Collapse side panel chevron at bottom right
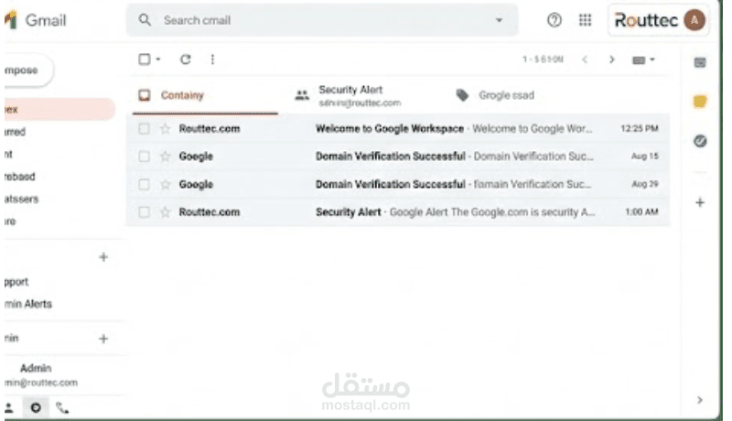Viewport: 732px width, 421px height. point(699,400)
